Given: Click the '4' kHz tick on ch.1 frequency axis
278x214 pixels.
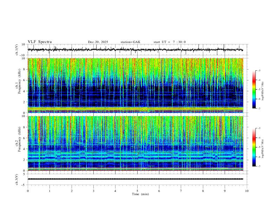Looking at the screenshot, I should [24, 91].
